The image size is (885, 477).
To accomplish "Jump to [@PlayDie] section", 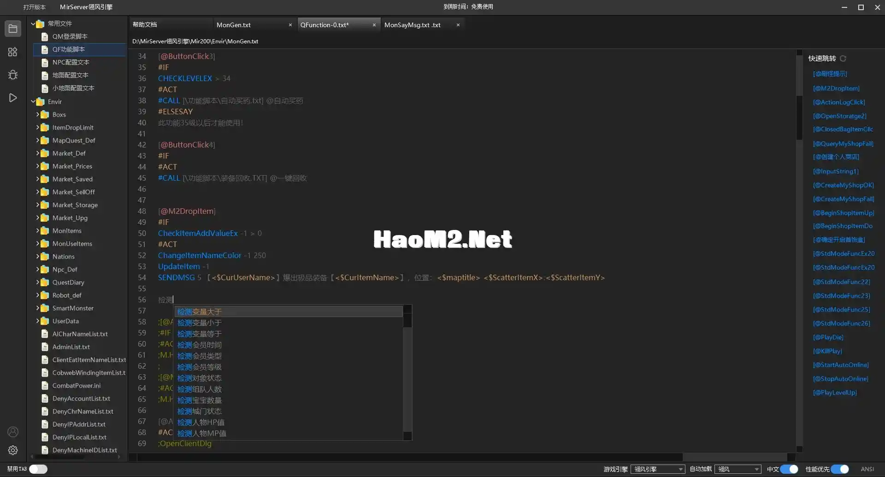I will [828, 337].
